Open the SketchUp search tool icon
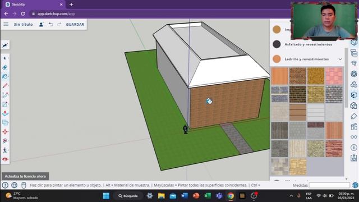Screen dimensions: 359x202 [x=5, y=45]
